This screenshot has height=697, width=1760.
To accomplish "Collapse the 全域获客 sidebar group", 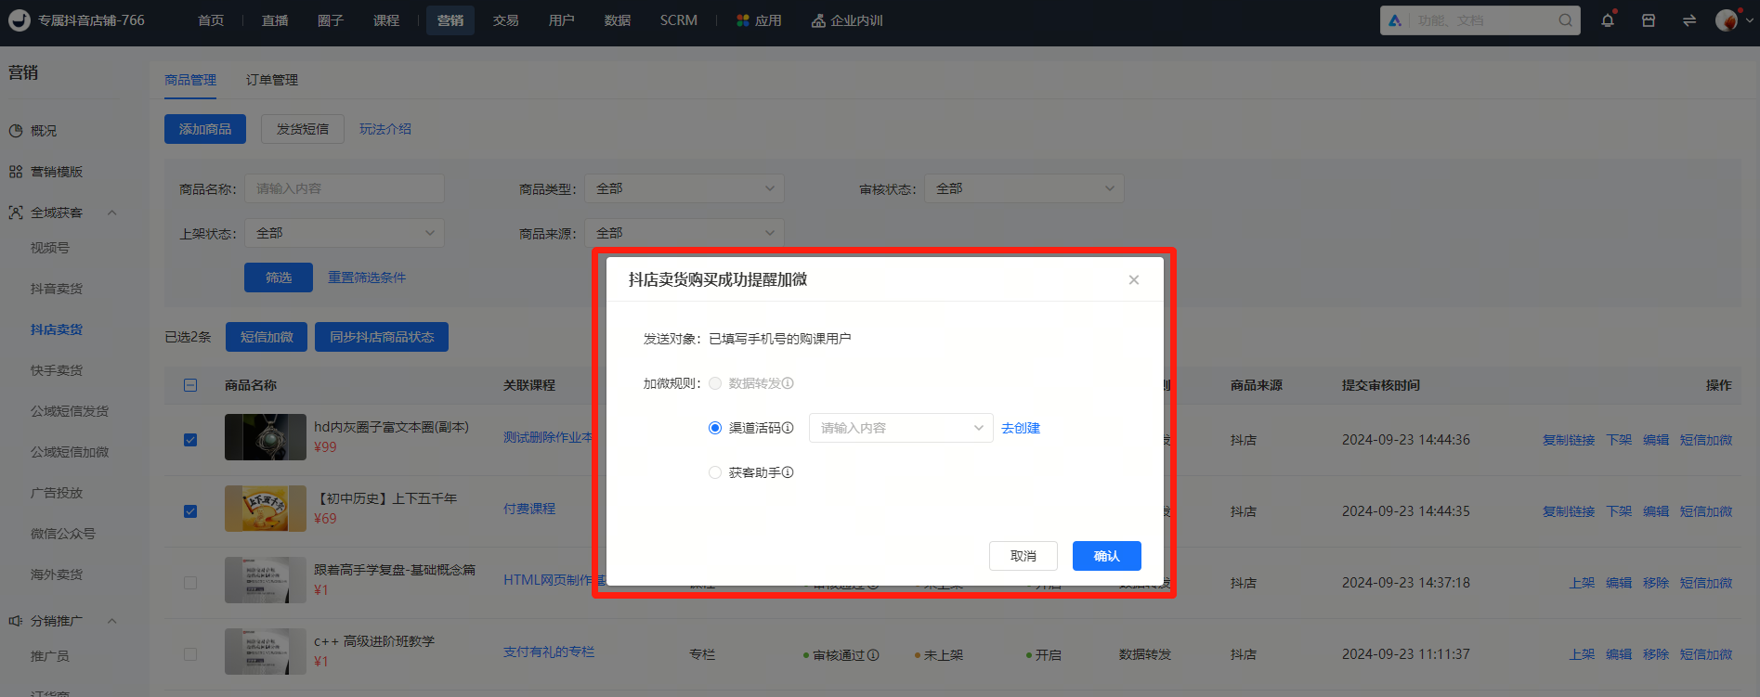I will point(112,213).
